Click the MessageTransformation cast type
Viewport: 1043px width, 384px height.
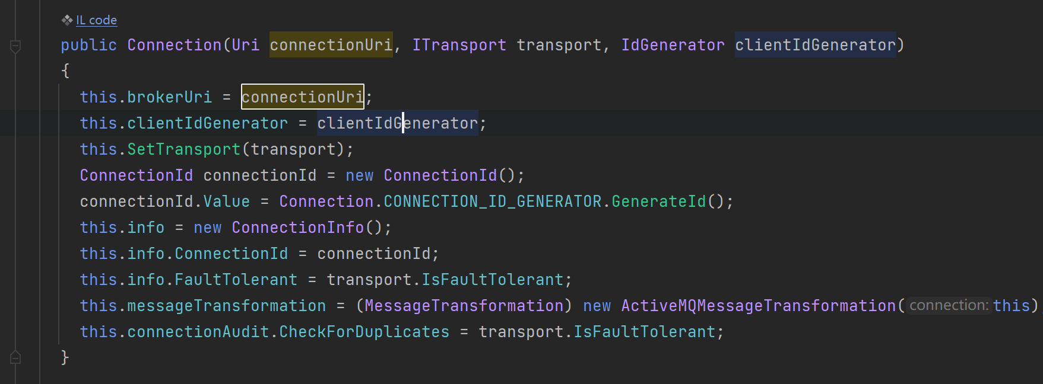coord(464,306)
